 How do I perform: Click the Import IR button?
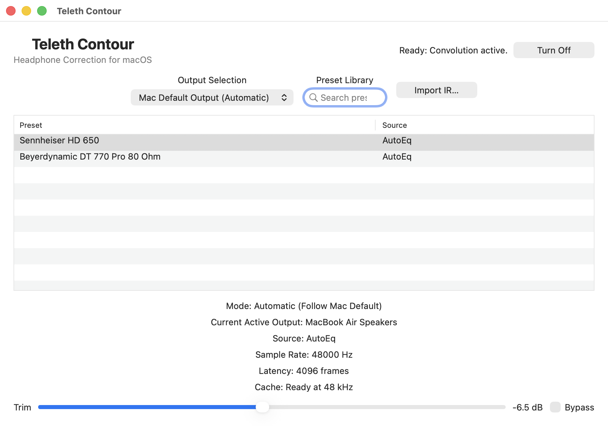(x=436, y=90)
